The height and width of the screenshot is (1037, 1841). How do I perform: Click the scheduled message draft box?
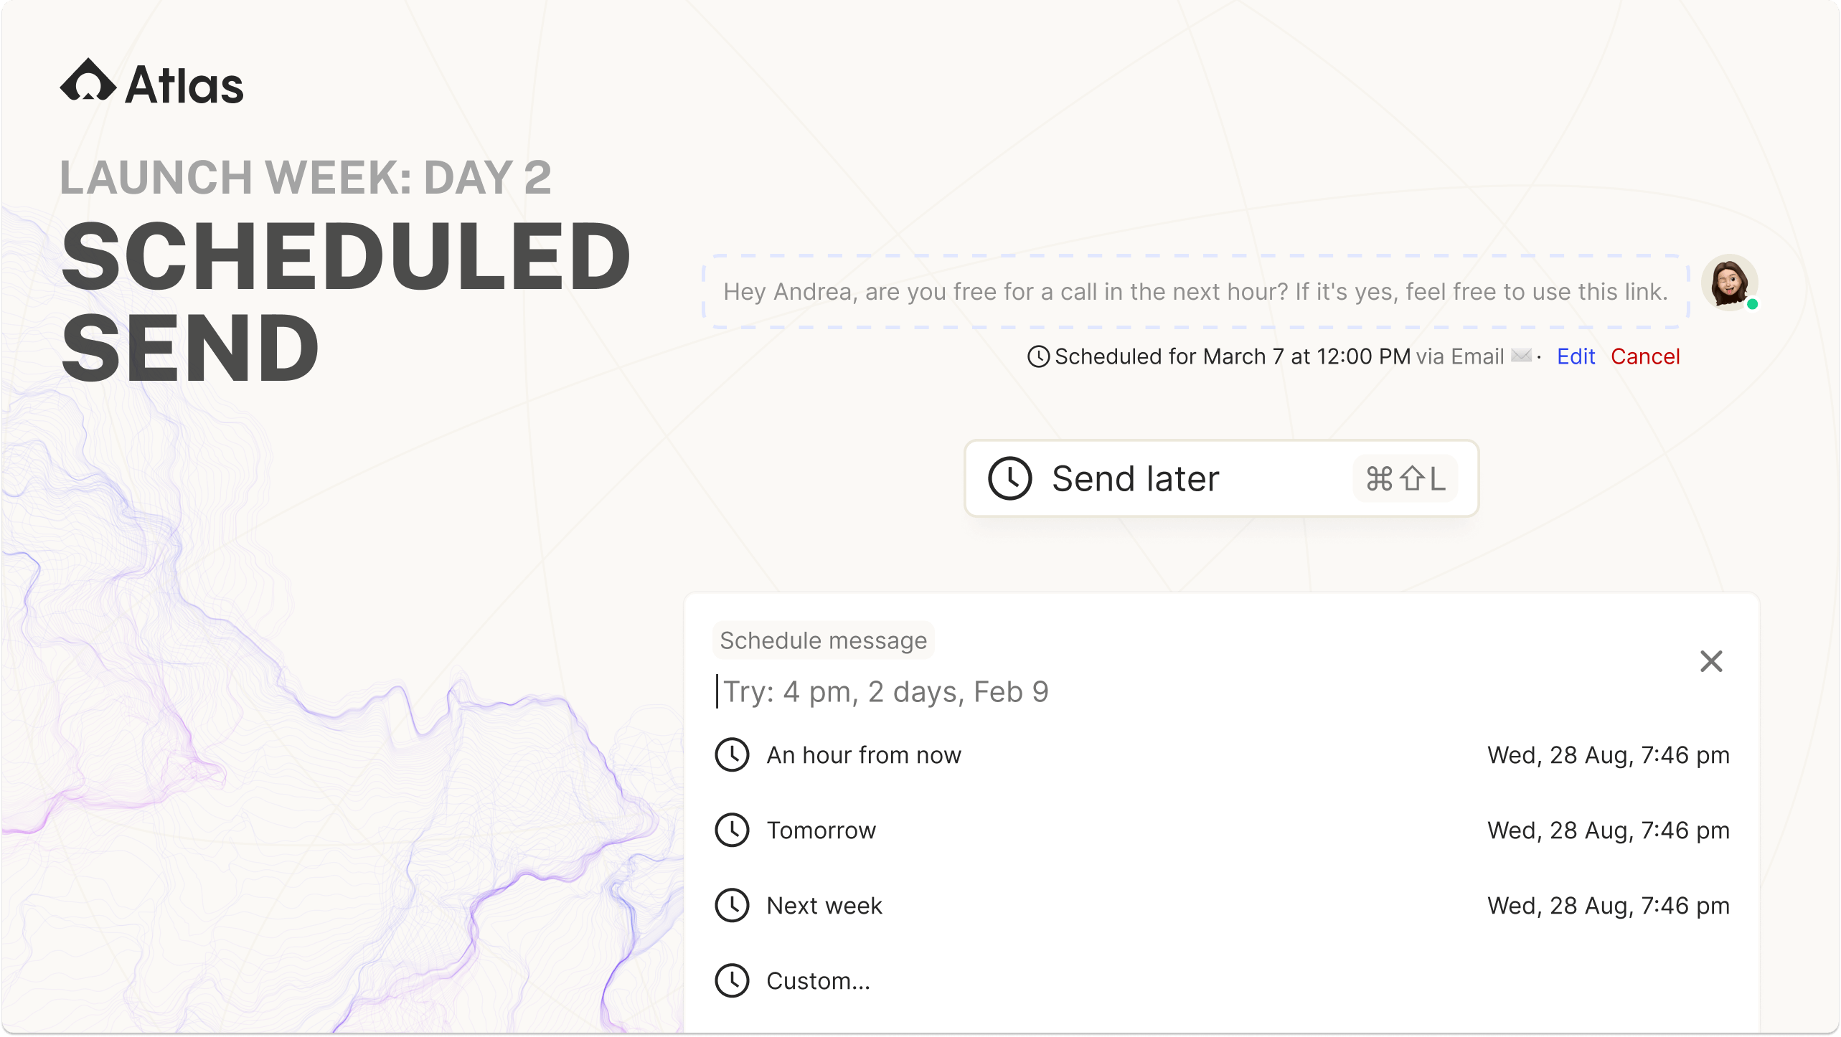click(1195, 292)
